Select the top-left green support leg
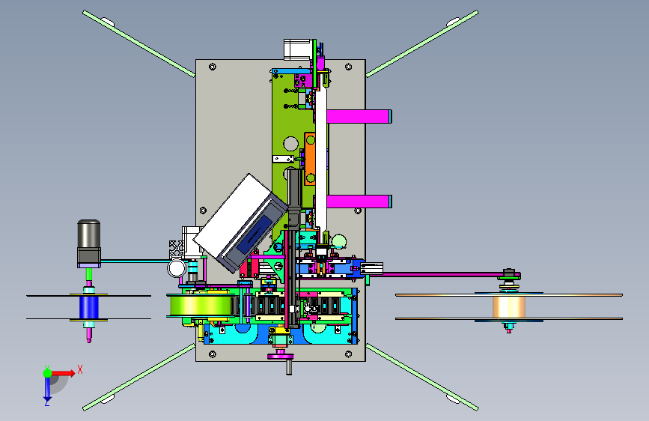649x421 pixels. [x=138, y=43]
